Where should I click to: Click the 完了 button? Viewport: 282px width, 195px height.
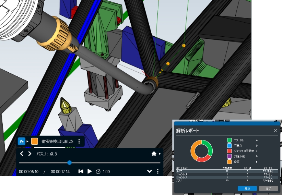point(268,188)
